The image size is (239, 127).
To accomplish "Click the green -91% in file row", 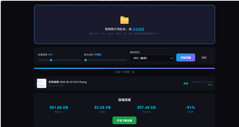I will 210,85.
